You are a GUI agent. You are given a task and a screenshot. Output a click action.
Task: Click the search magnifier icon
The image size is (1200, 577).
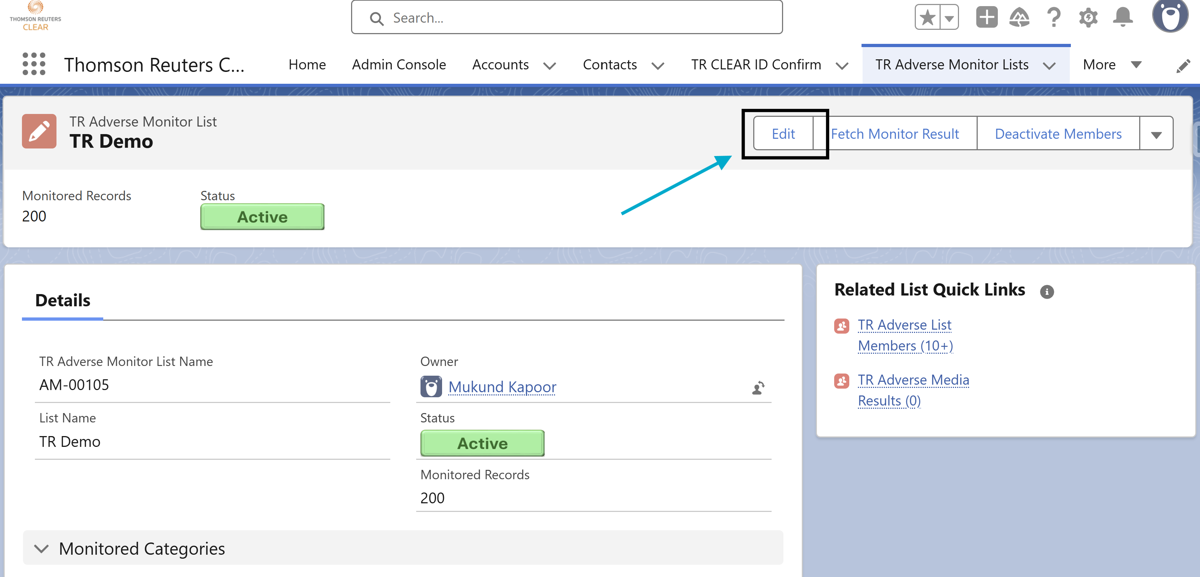click(x=376, y=18)
